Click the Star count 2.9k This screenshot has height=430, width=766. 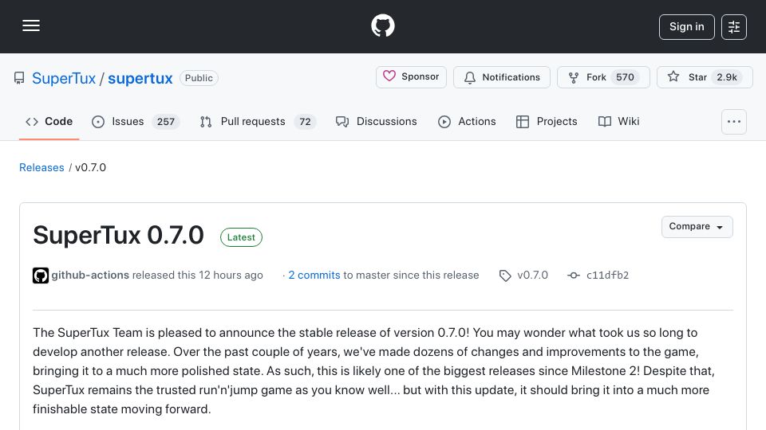726,77
